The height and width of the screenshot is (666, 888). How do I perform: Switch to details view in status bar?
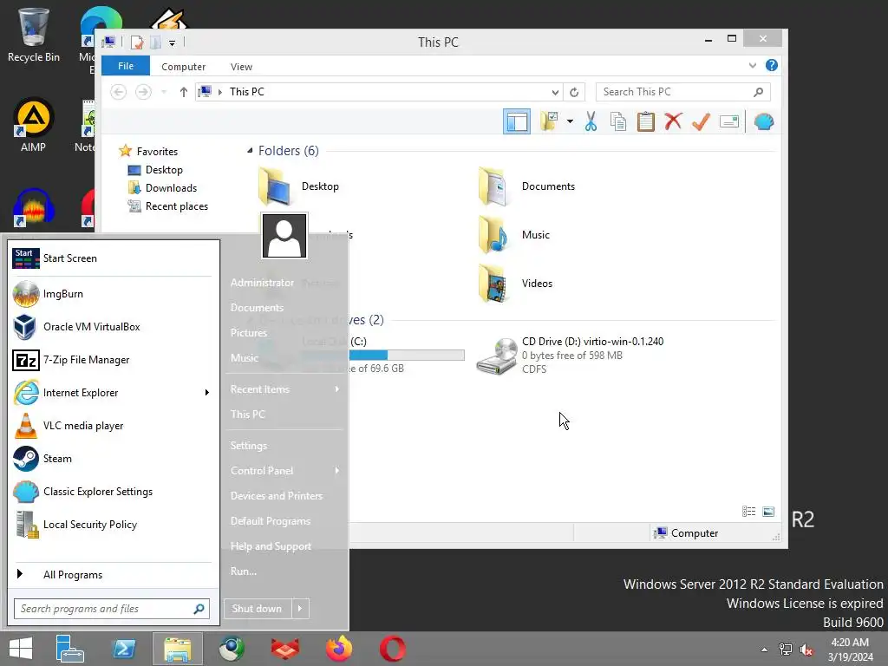point(748,512)
